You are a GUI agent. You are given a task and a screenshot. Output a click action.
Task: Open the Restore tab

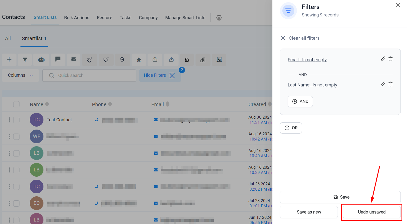[x=104, y=18]
